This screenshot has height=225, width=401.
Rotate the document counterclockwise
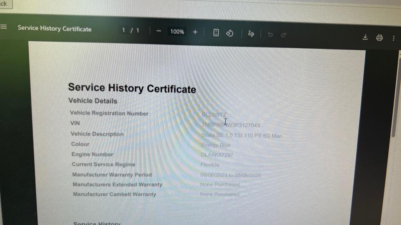point(230,33)
